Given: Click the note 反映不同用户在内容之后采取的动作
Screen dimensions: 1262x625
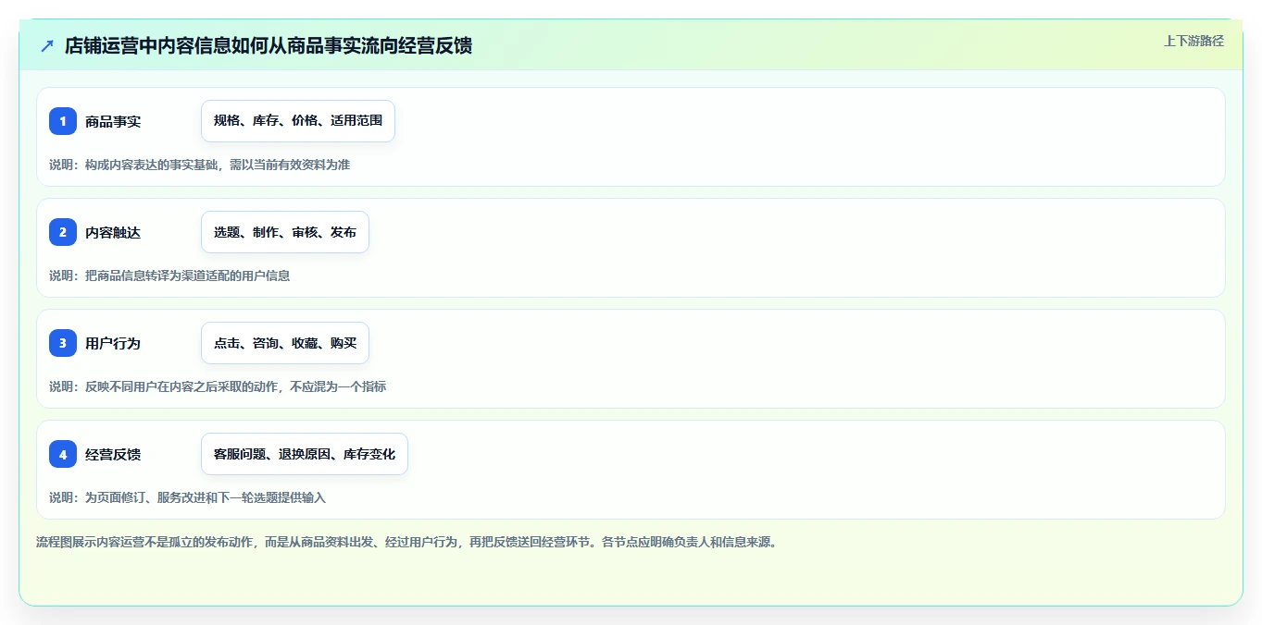Looking at the screenshot, I should 181,386.
